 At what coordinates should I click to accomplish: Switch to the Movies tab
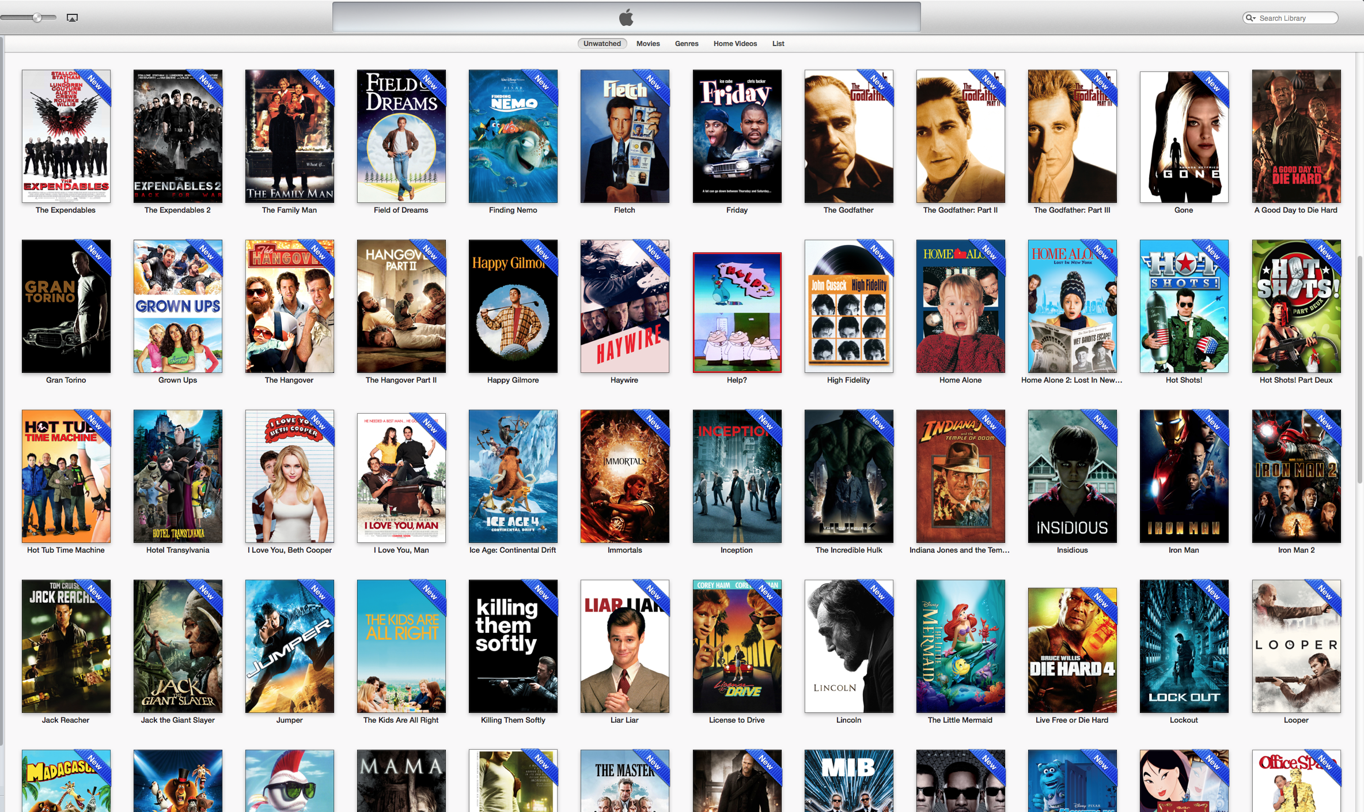(x=648, y=44)
